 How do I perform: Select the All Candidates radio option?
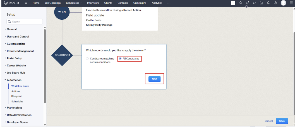pyautogui.click(x=120, y=59)
